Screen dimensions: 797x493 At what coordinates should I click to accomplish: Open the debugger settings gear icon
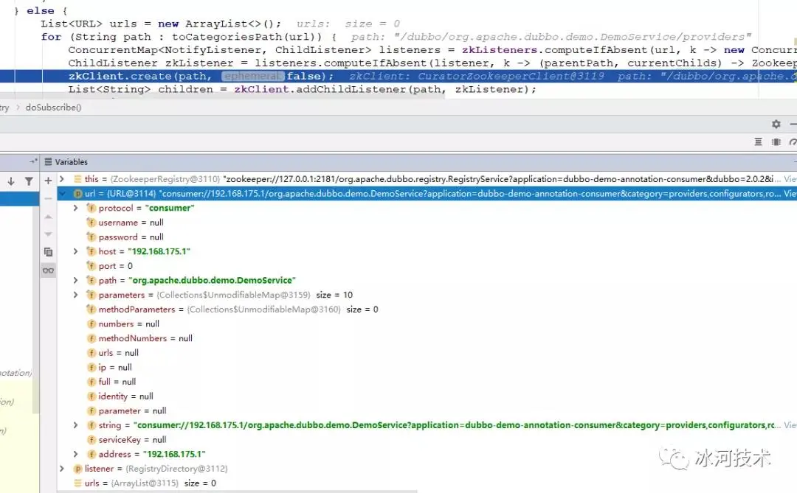coord(776,124)
